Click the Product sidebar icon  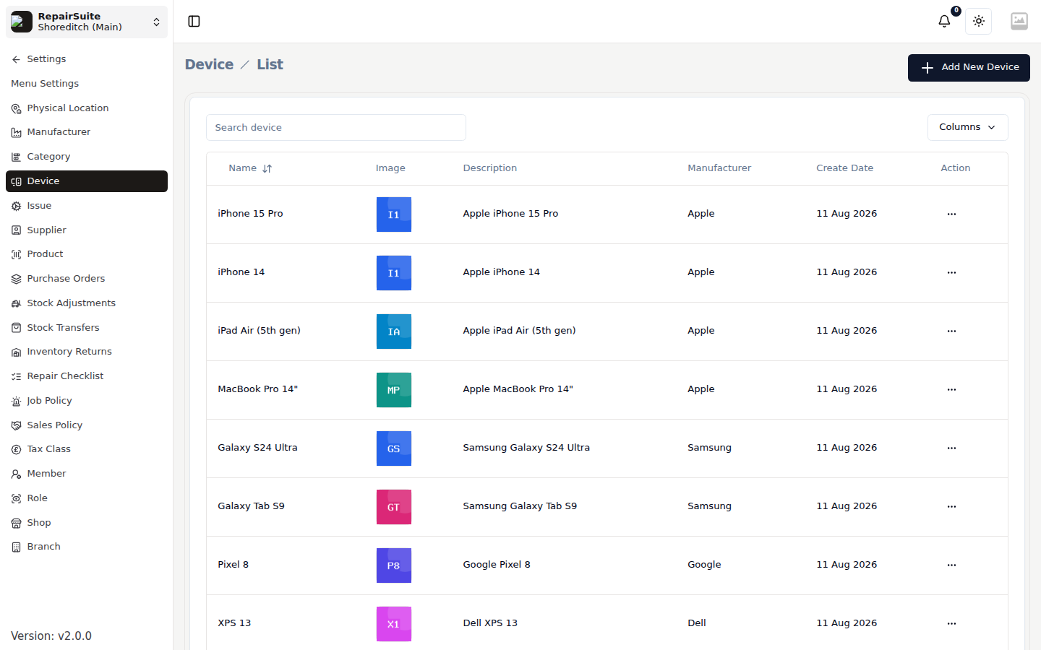16,254
